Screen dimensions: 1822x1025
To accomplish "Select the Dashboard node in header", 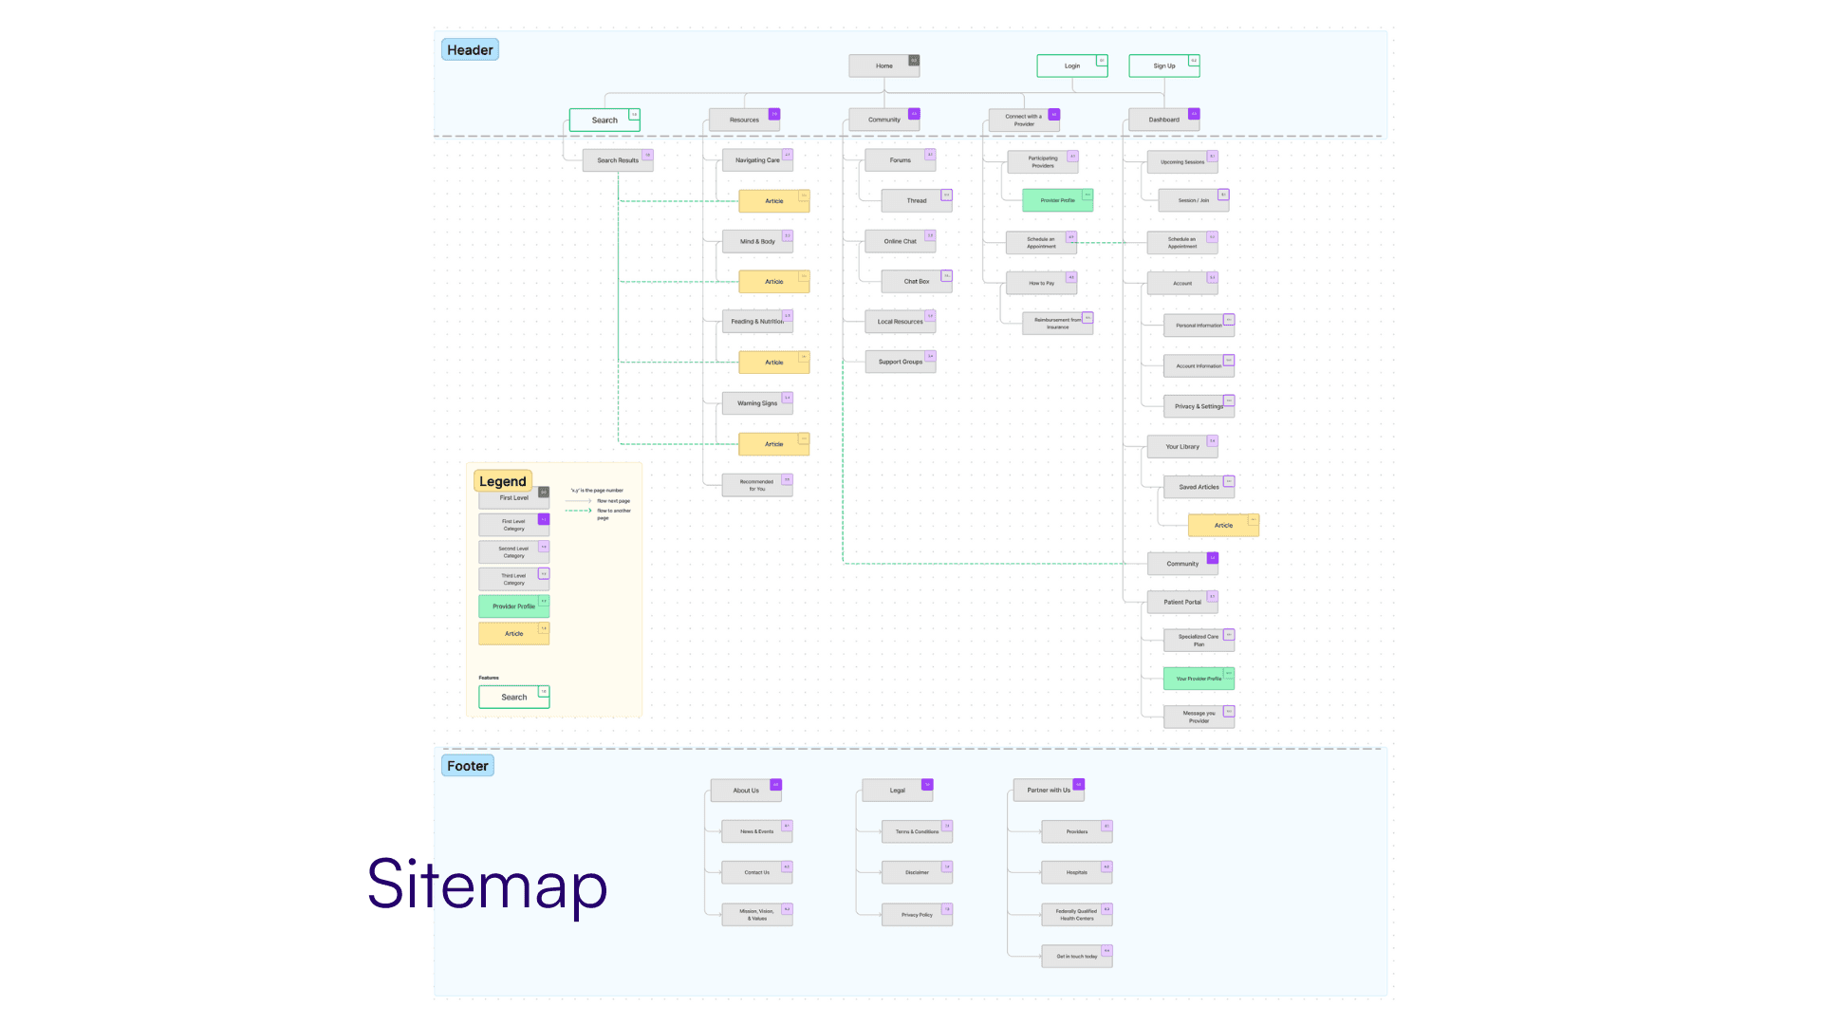I will click(1163, 120).
